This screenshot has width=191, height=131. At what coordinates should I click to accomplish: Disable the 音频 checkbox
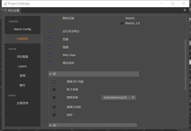50,39
